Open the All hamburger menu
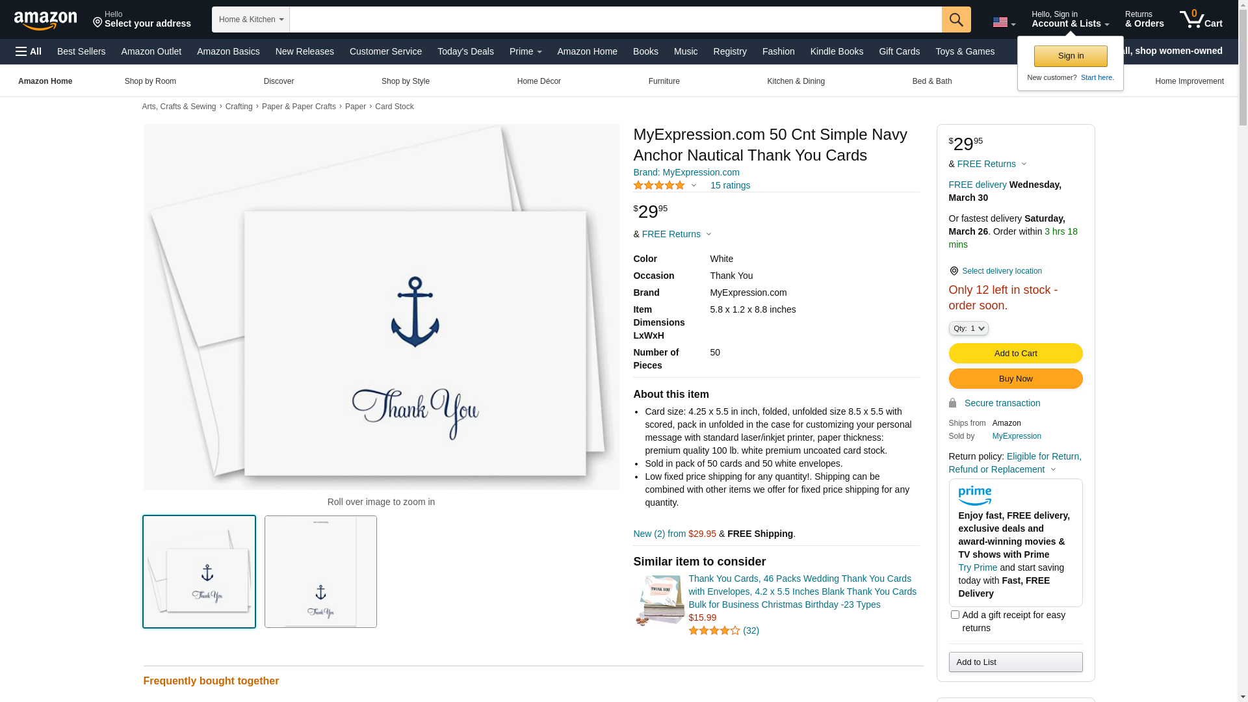This screenshot has width=1248, height=702. coord(29,51)
